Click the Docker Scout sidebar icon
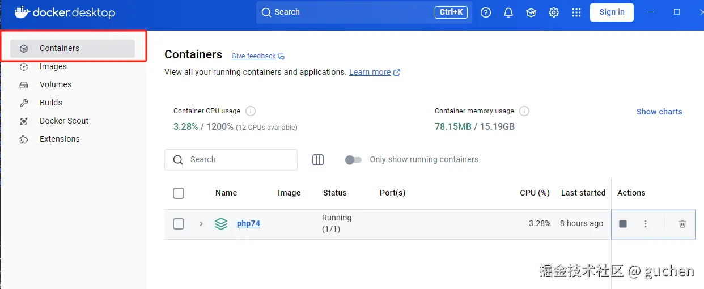The height and width of the screenshot is (289, 704). click(24, 121)
